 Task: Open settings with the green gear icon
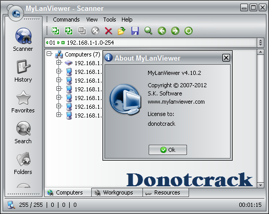coord(189,31)
